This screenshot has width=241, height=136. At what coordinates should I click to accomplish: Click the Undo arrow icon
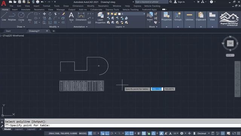coord(42,2)
